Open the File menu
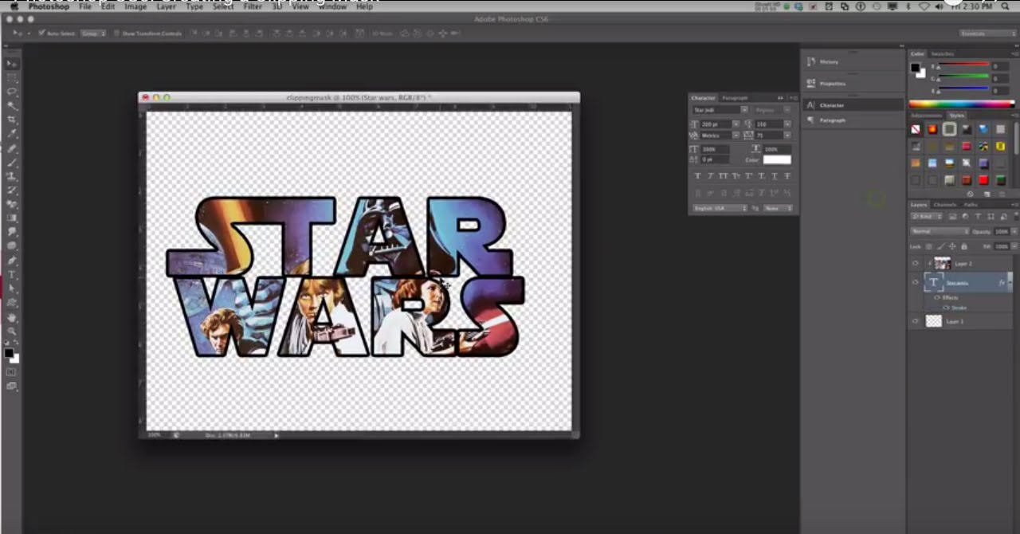The height and width of the screenshot is (534, 1020). (84, 6)
